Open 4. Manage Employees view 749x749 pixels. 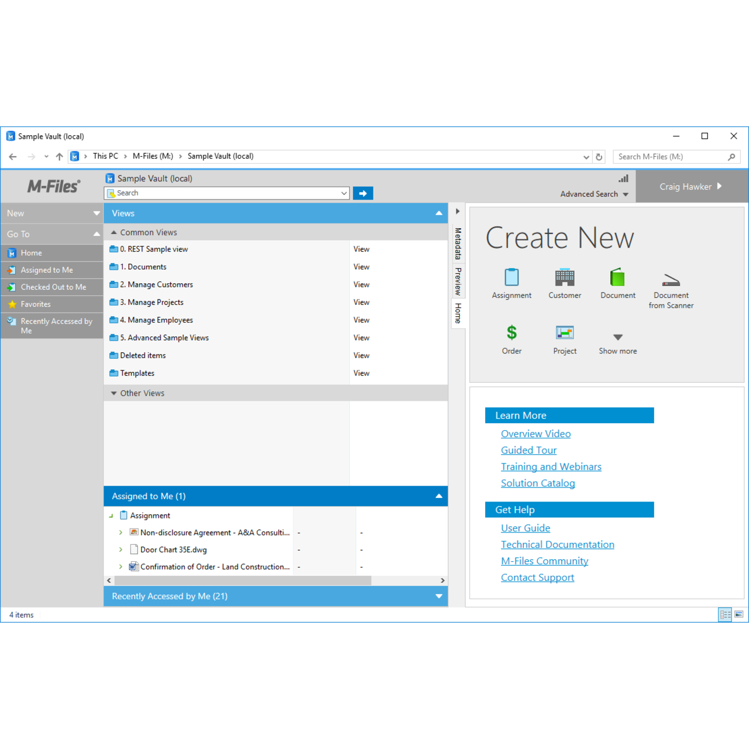click(156, 320)
